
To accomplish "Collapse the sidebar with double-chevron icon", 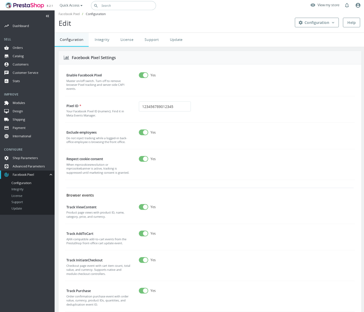I will [47, 16].
